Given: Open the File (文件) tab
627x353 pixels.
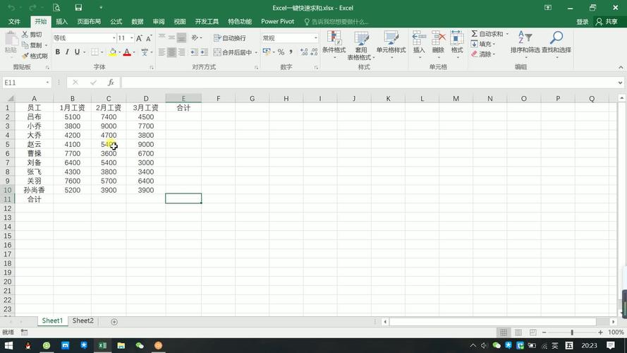Looking at the screenshot, I should coord(14,22).
